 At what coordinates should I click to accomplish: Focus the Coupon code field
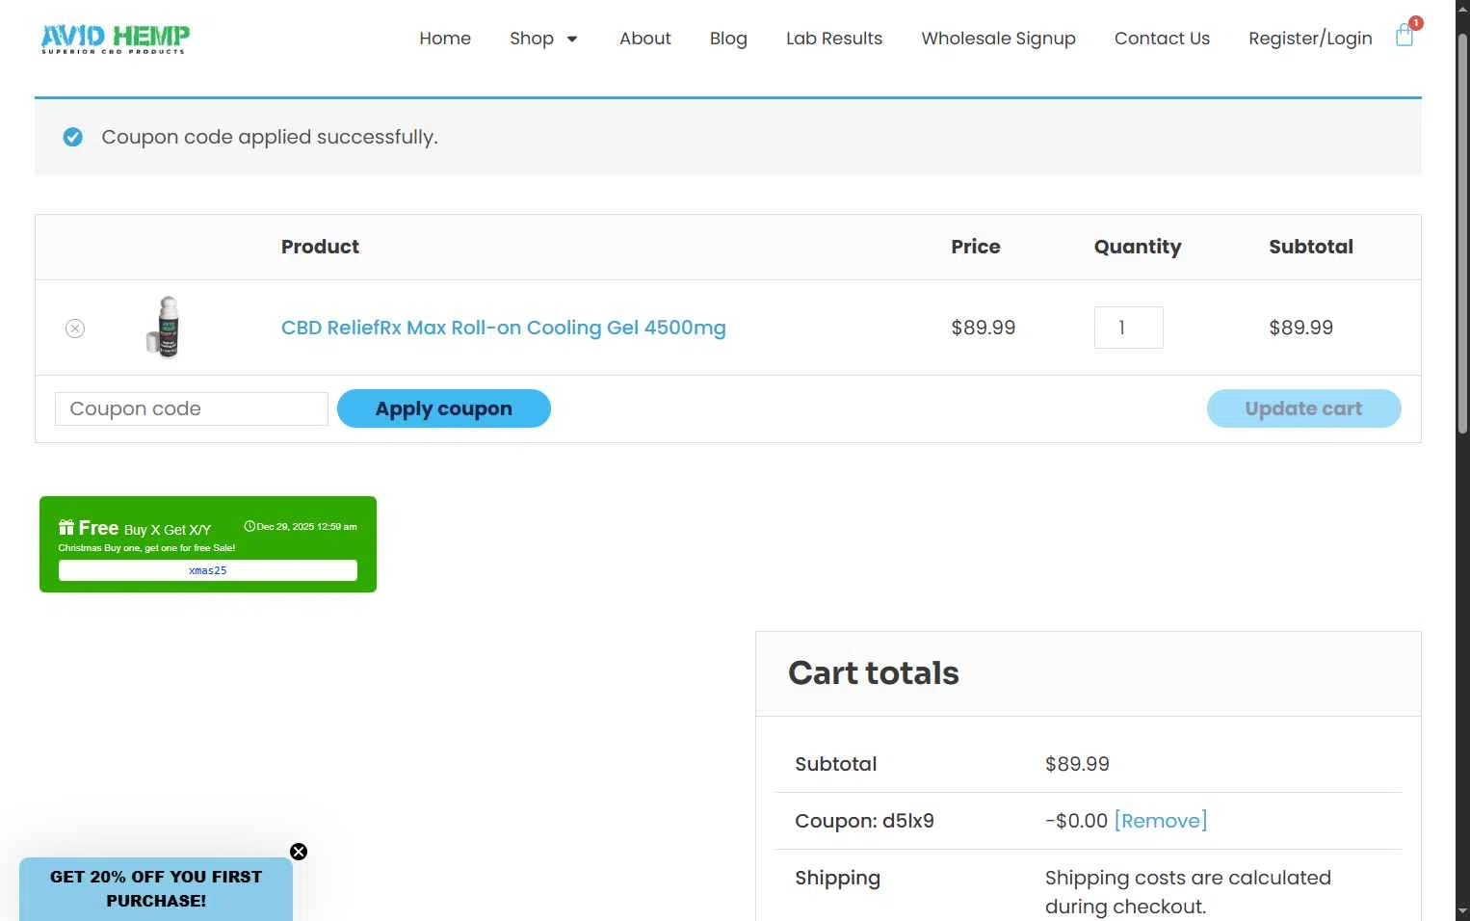point(192,408)
